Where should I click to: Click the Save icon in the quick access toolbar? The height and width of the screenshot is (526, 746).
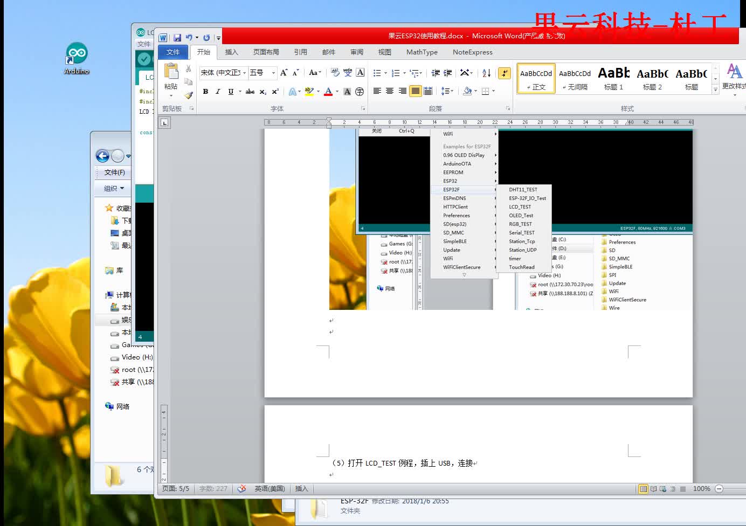coord(177,38)
